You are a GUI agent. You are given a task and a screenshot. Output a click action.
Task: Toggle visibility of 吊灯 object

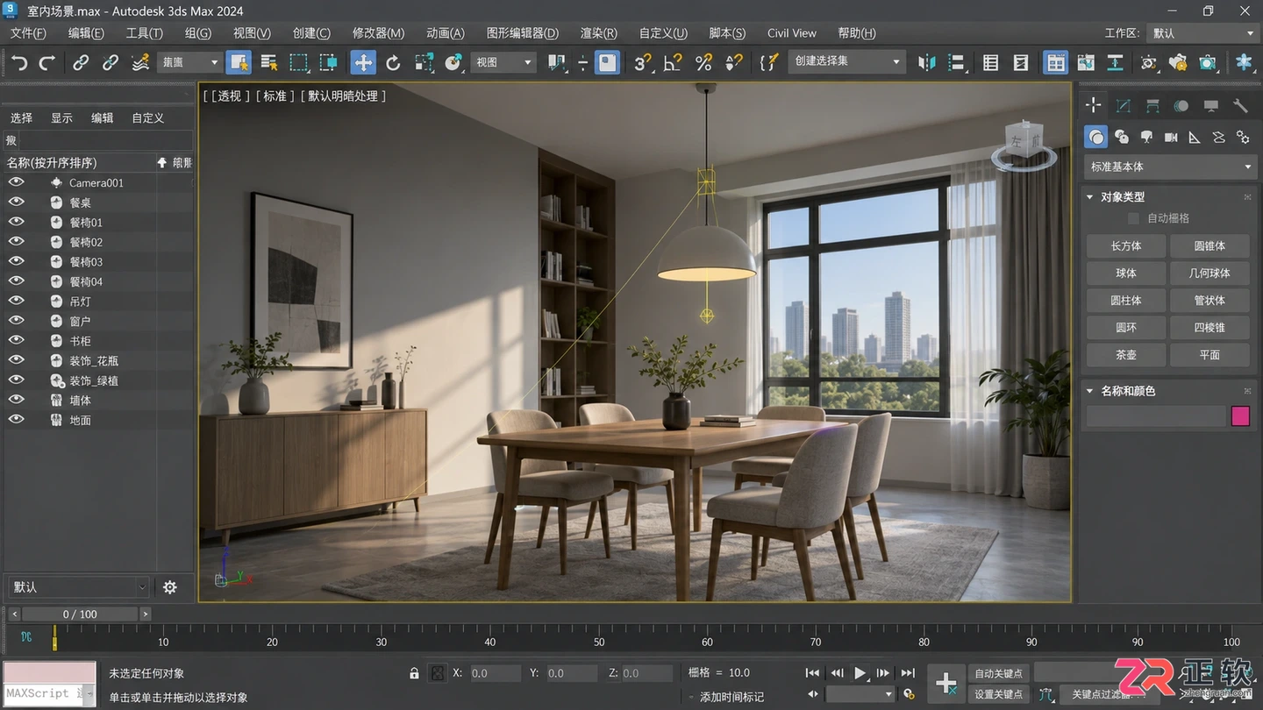pyautogui.click(x=16, y=301)
